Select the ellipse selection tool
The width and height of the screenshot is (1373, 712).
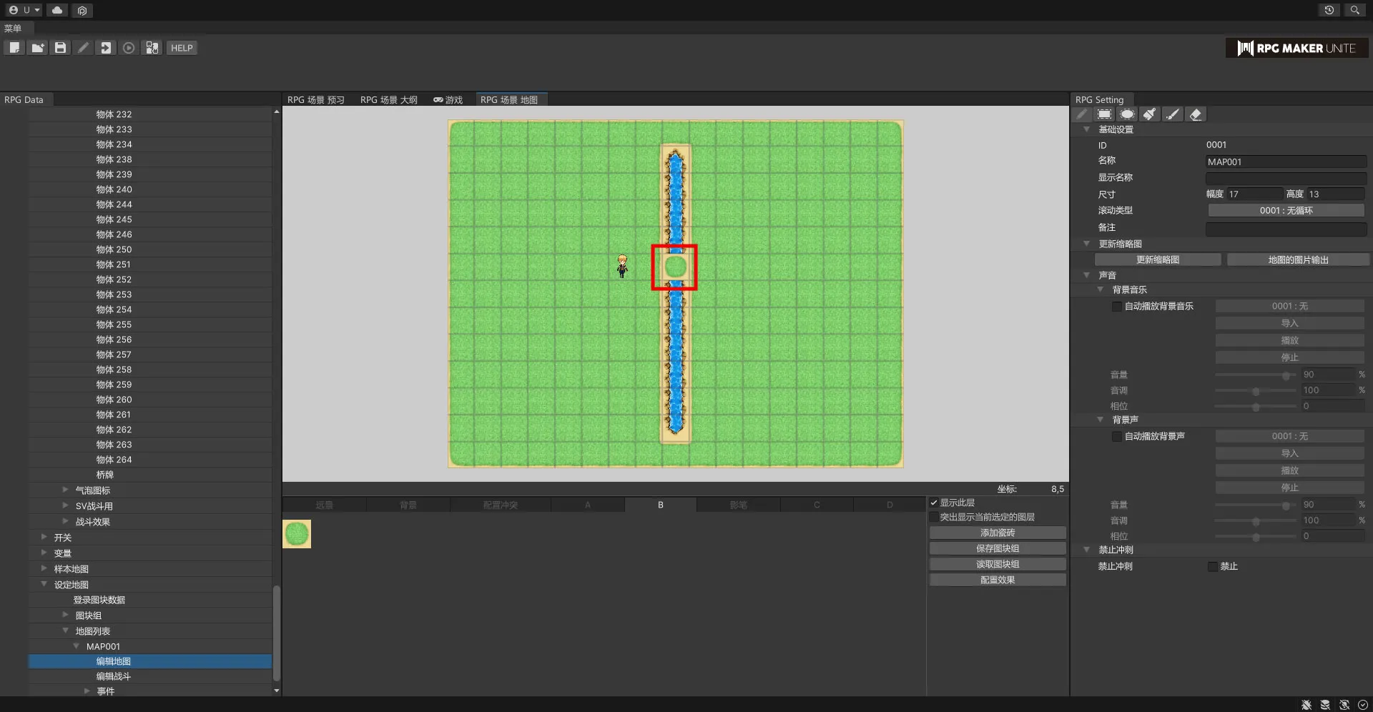[x=1128, y=114]
